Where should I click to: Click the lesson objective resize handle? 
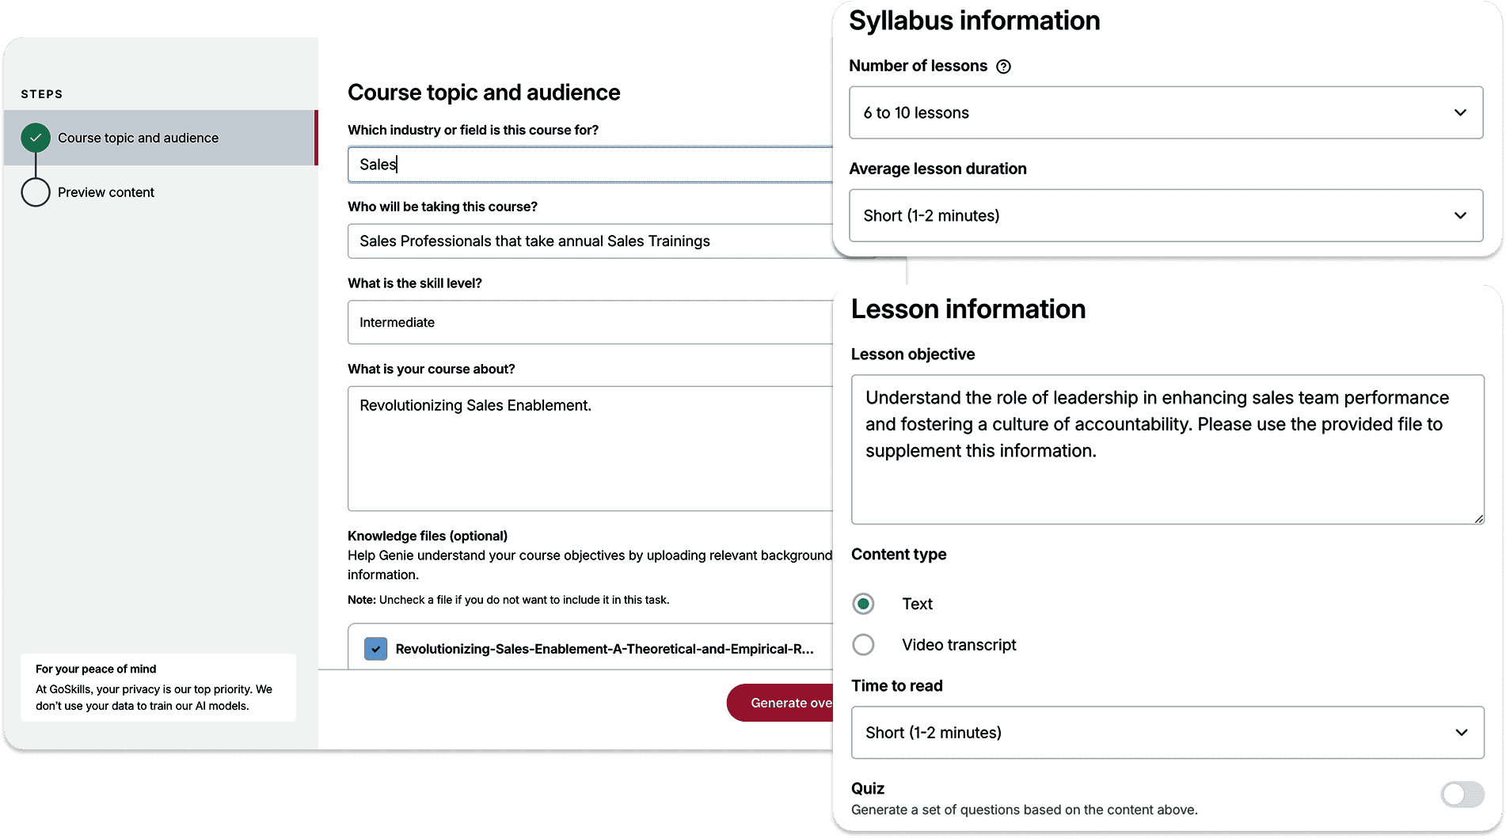1478,518
